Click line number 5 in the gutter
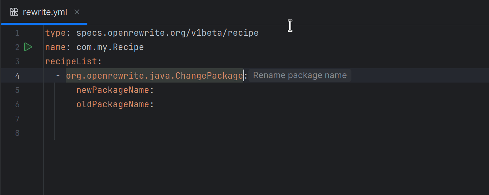The image size is (489, 195). 17,90
